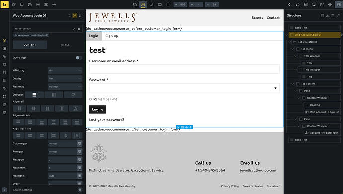Image resolution: width=343 pixels, height=194 pixels.
Task: Click the highlighted save icon at top right
Action: (339, 4)
